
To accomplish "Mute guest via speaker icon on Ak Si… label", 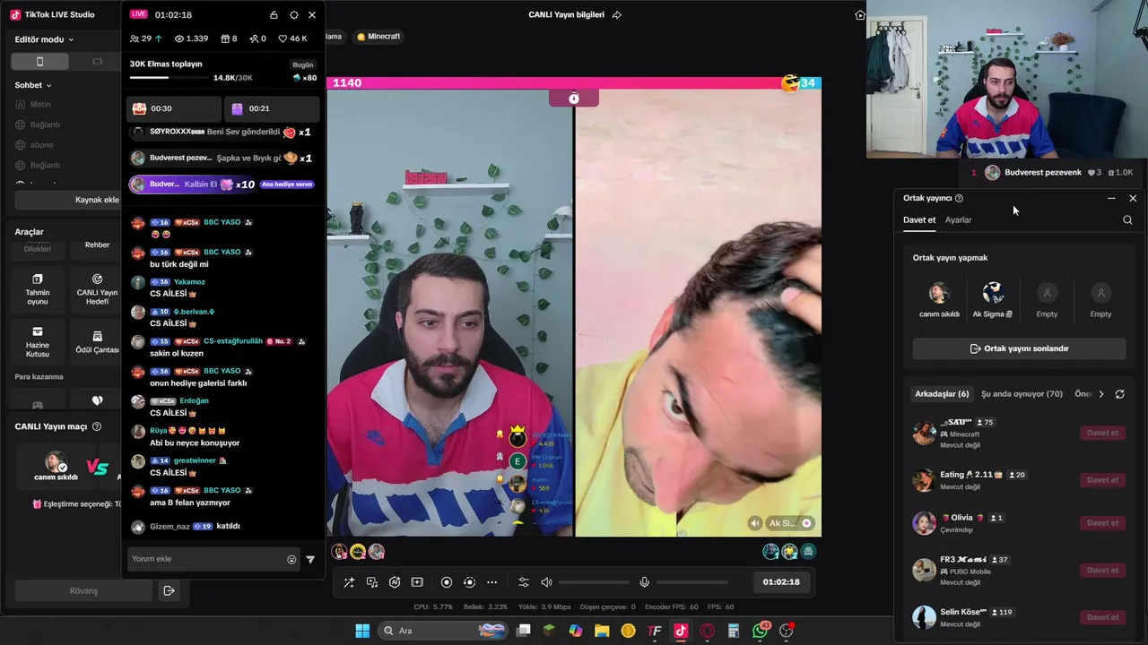I will pyautogui.click(x=756, y=523).
